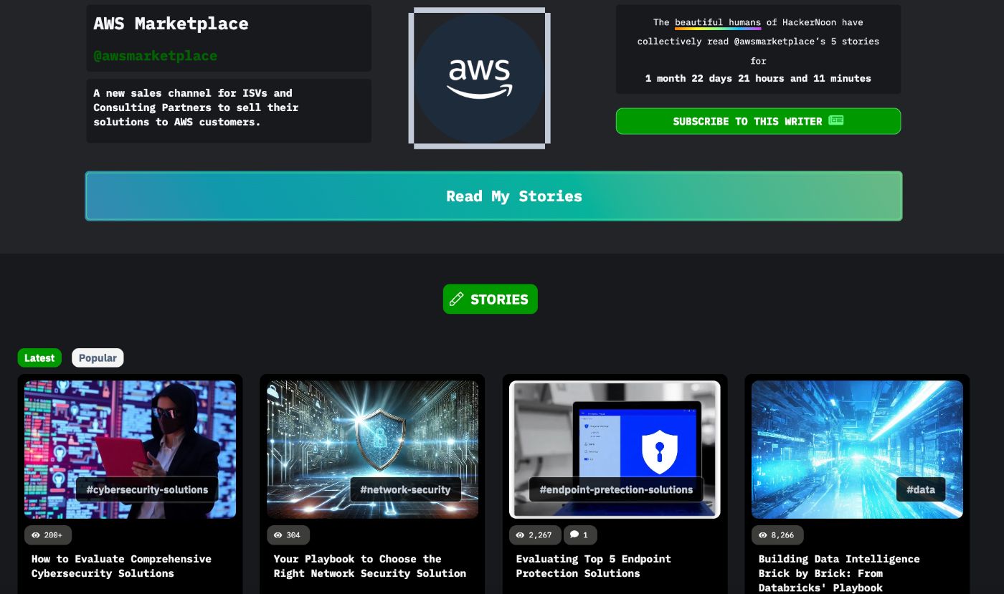Open the #data tag
Screen dimensions: 1004x594
point(921,490)
